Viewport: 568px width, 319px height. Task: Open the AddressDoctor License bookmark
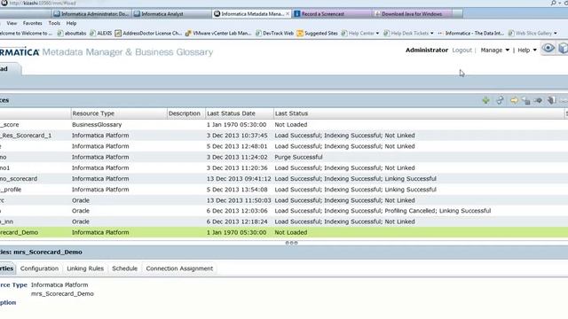tap(148, 34)
